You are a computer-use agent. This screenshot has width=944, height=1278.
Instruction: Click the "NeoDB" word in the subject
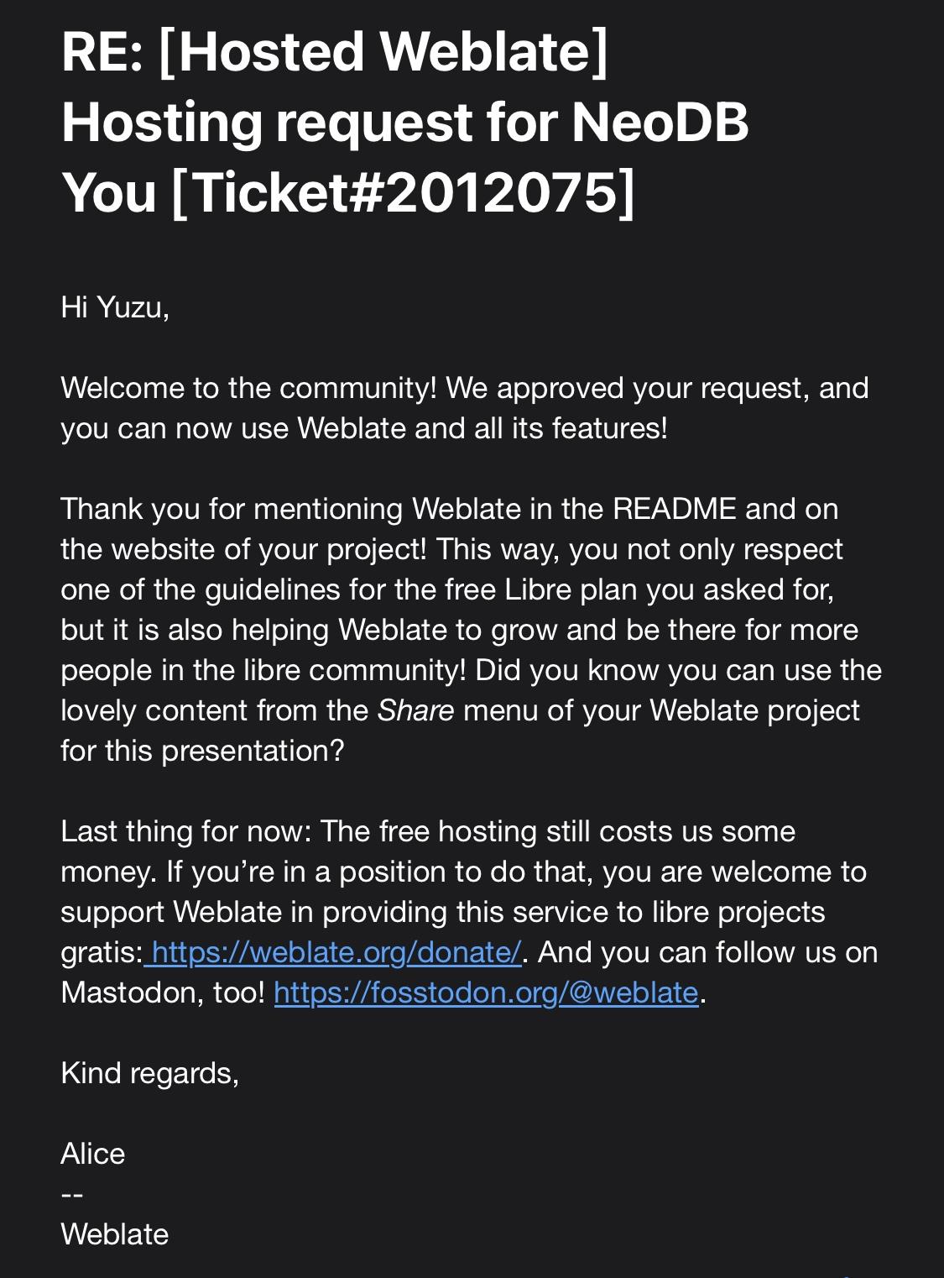660,122
